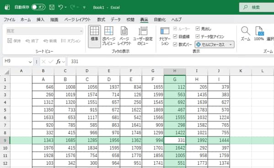
Task: Click the formula bar showing 331
Action: [171, 62]
